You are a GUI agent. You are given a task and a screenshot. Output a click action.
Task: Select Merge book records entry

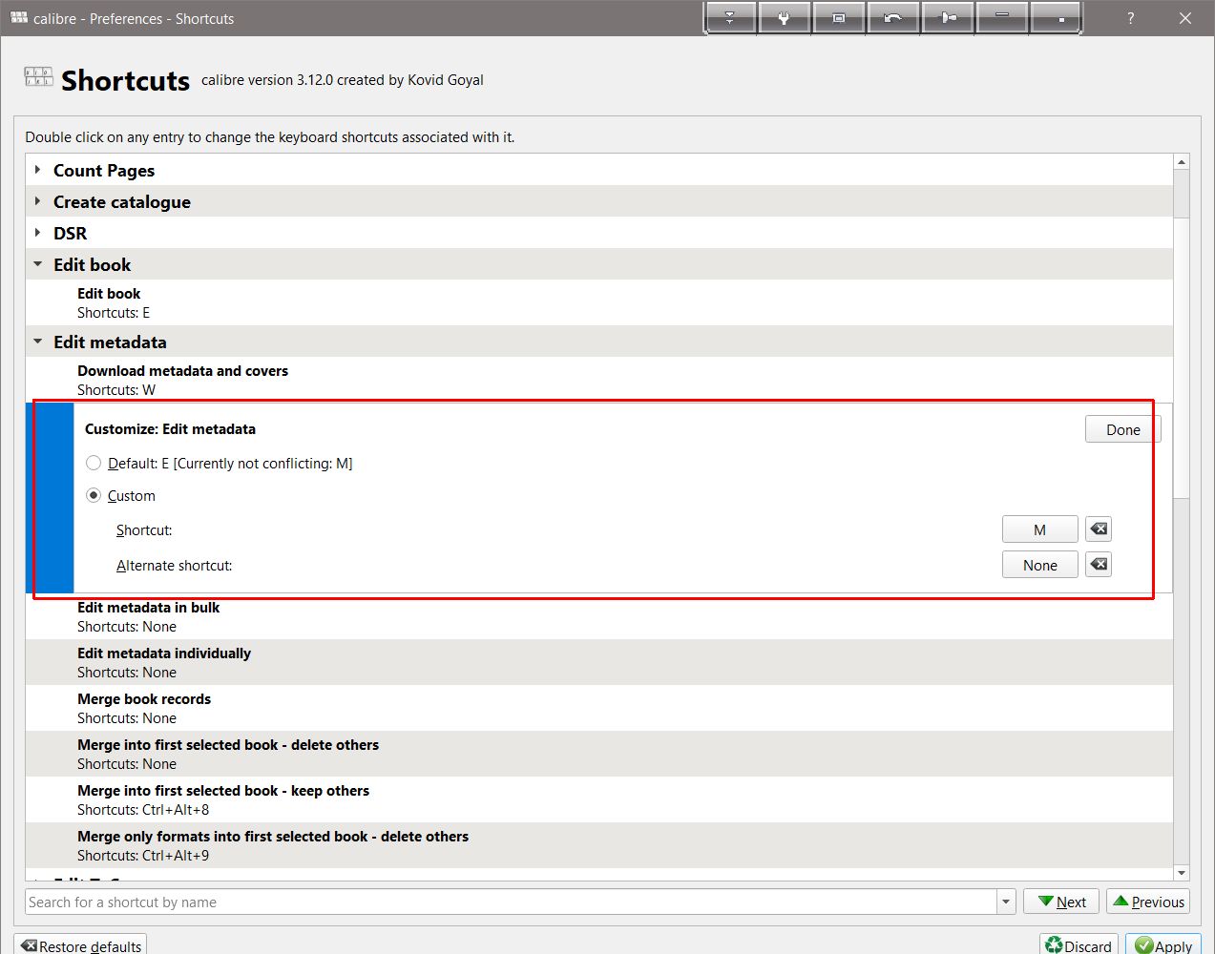point(599,708)
